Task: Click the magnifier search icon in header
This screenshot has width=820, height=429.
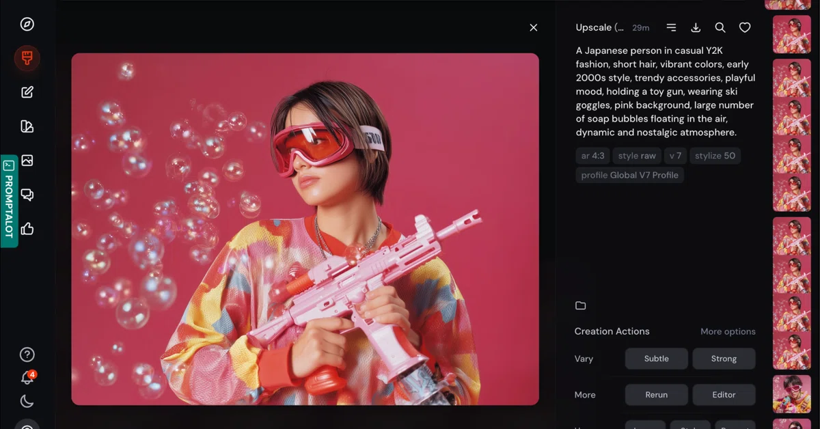Action: point(720,27)
